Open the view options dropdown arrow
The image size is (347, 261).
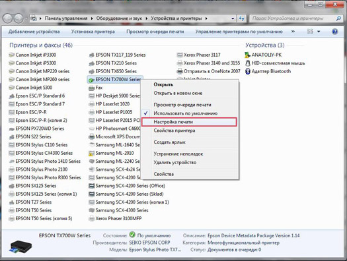click(x=319, y=32)
